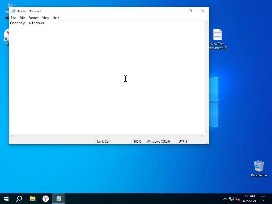Click the text 'Goodhey, windows.' line
Viewport: 272px width, 204px height.
click(28, 23)
